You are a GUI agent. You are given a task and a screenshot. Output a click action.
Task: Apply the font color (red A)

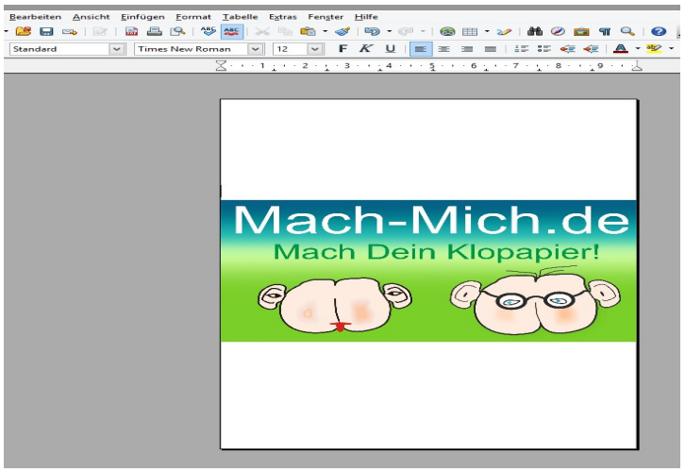(x=621, y=49)
